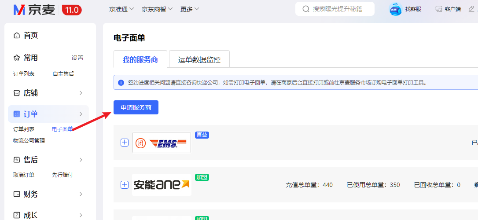Click the shop icon beside 店铺

[17, 93]
